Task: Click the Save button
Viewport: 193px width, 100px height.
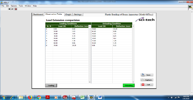Action: pyautogui.click(x=147, y=75)
